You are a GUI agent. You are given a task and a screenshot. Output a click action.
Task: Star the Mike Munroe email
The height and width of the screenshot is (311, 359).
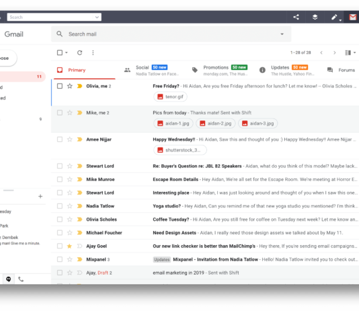pos(70,180)
